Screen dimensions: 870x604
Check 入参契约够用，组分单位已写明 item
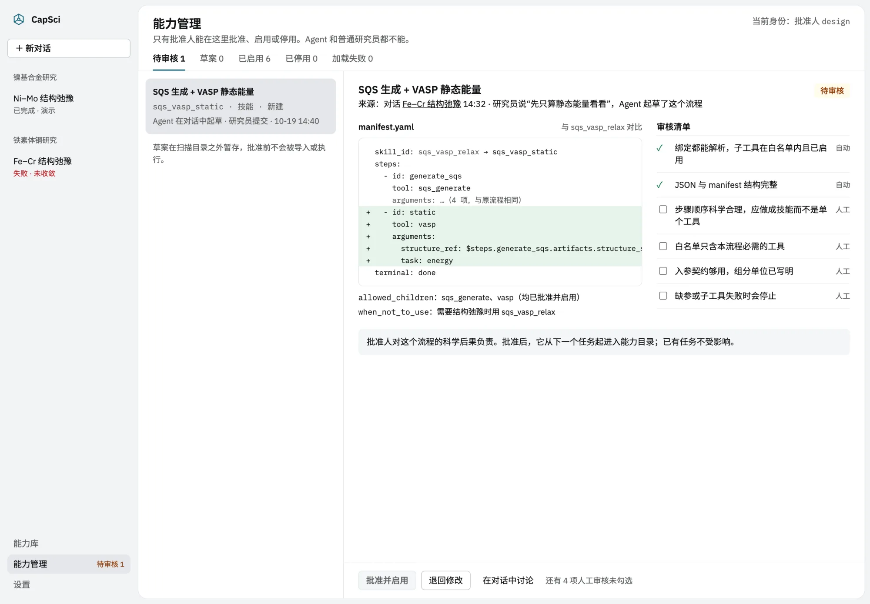663,271
